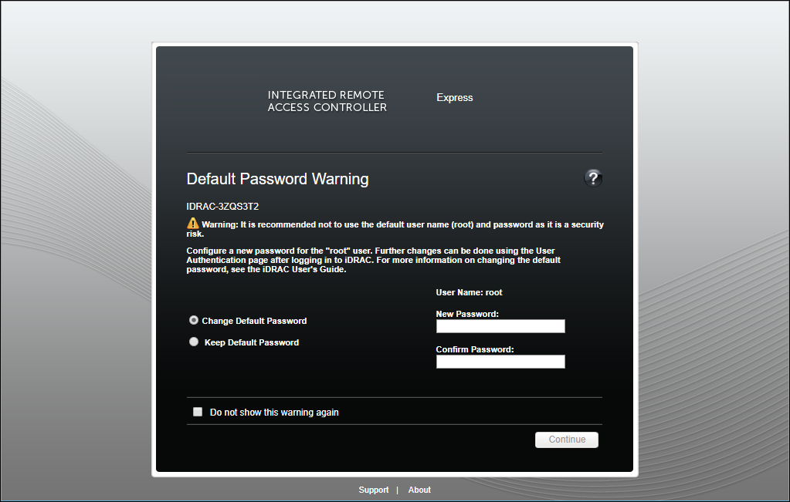790x502 pixels.
Task: Click Integrated Remote Access Controller title
Action: click(327, 101)
